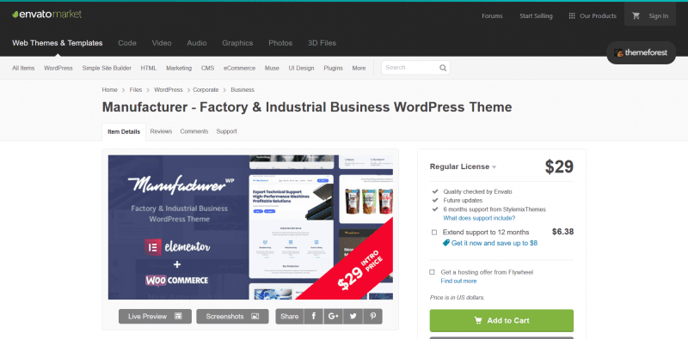Open the Graphics section
The height and width of the screenshot is (339, 688).
point(237,43)
